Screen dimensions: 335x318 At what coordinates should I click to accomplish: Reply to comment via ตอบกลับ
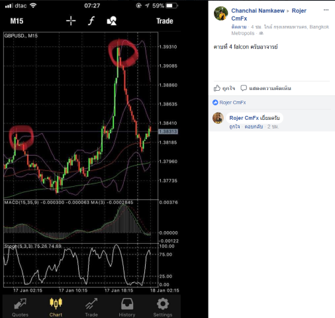pyautogui.click(x=254, y=127)
